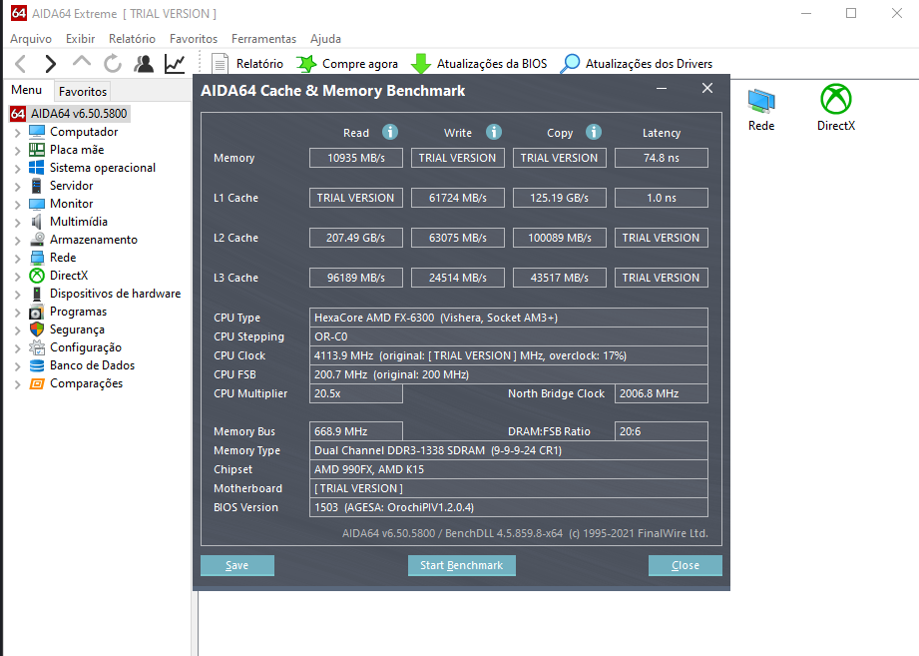Go back with the left arrow toolbar icon
The width and height of the screenshot is (919, 656).
21,63
